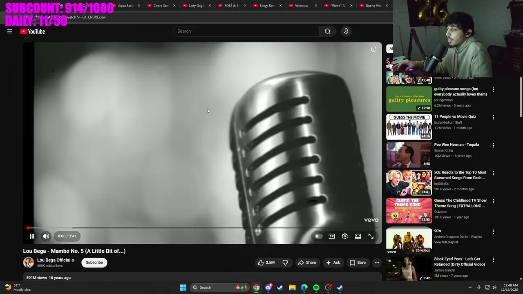The height and width of the screenshot is (294, 523).
Task: Open options for the 90's playlist
Action: [x=493, y=232]
